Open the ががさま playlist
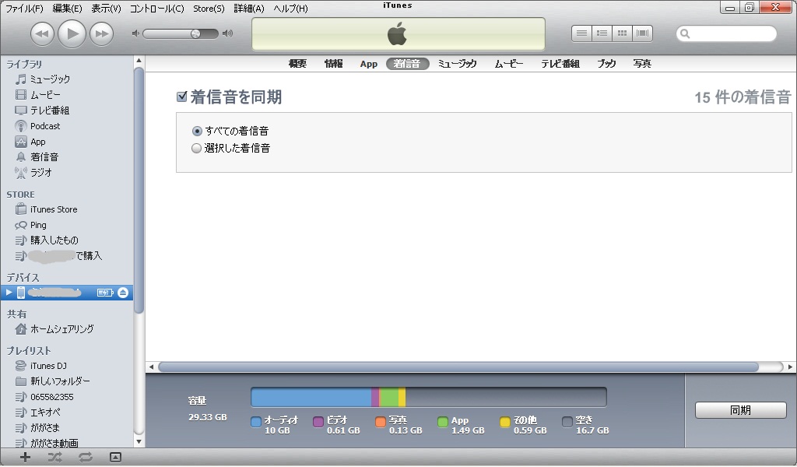The width and height of the screenshot is (797, 467). (x=44, y=428)
